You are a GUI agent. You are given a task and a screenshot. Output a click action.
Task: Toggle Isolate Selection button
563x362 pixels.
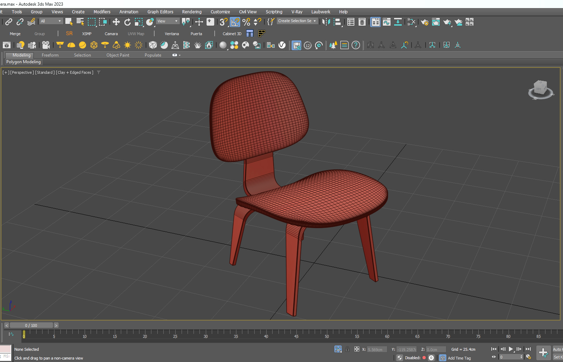click(338, 349)
